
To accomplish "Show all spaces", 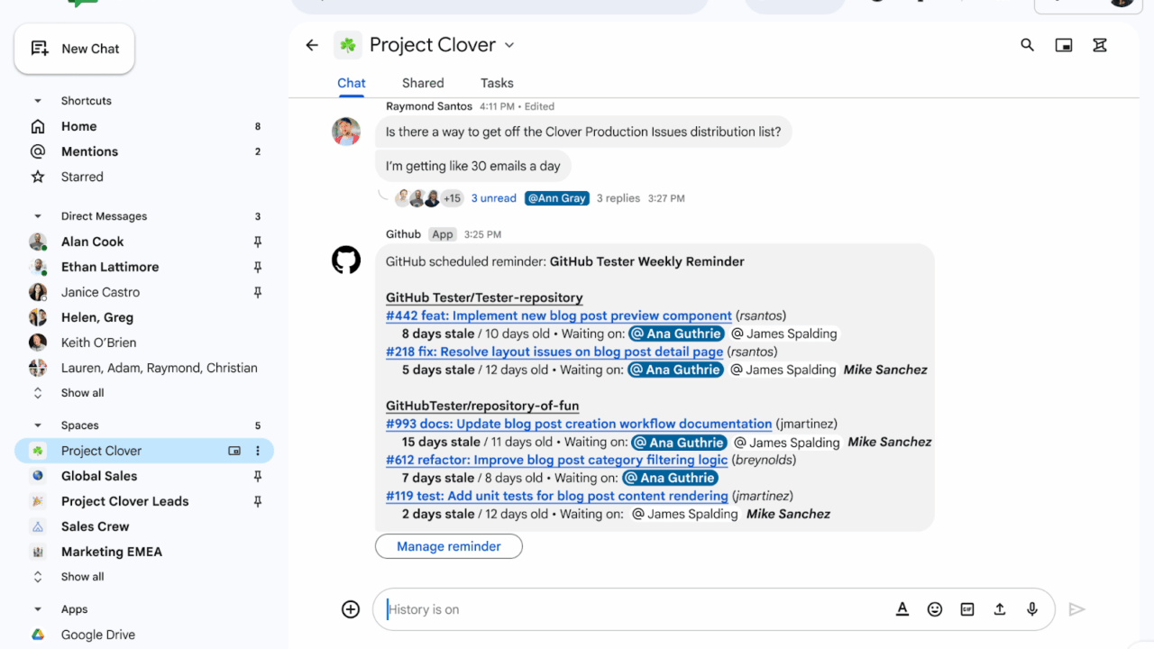I will click(82, 577).
